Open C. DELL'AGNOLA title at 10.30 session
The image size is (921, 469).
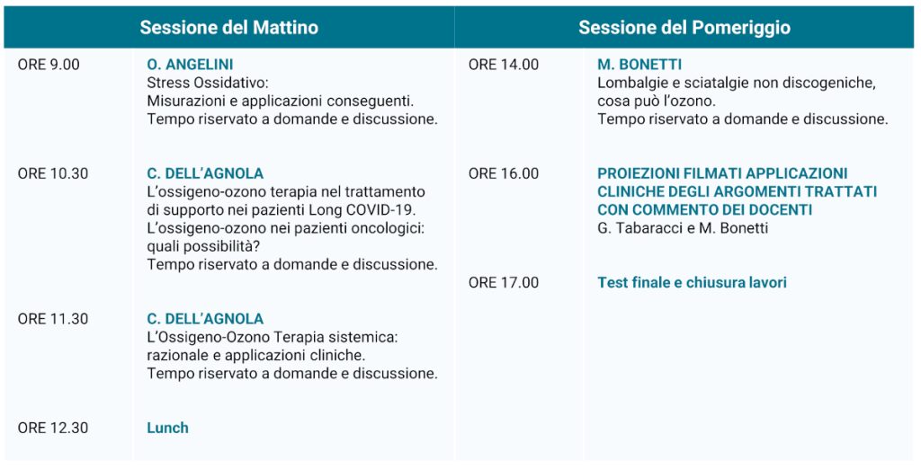[x=205, y=173]
